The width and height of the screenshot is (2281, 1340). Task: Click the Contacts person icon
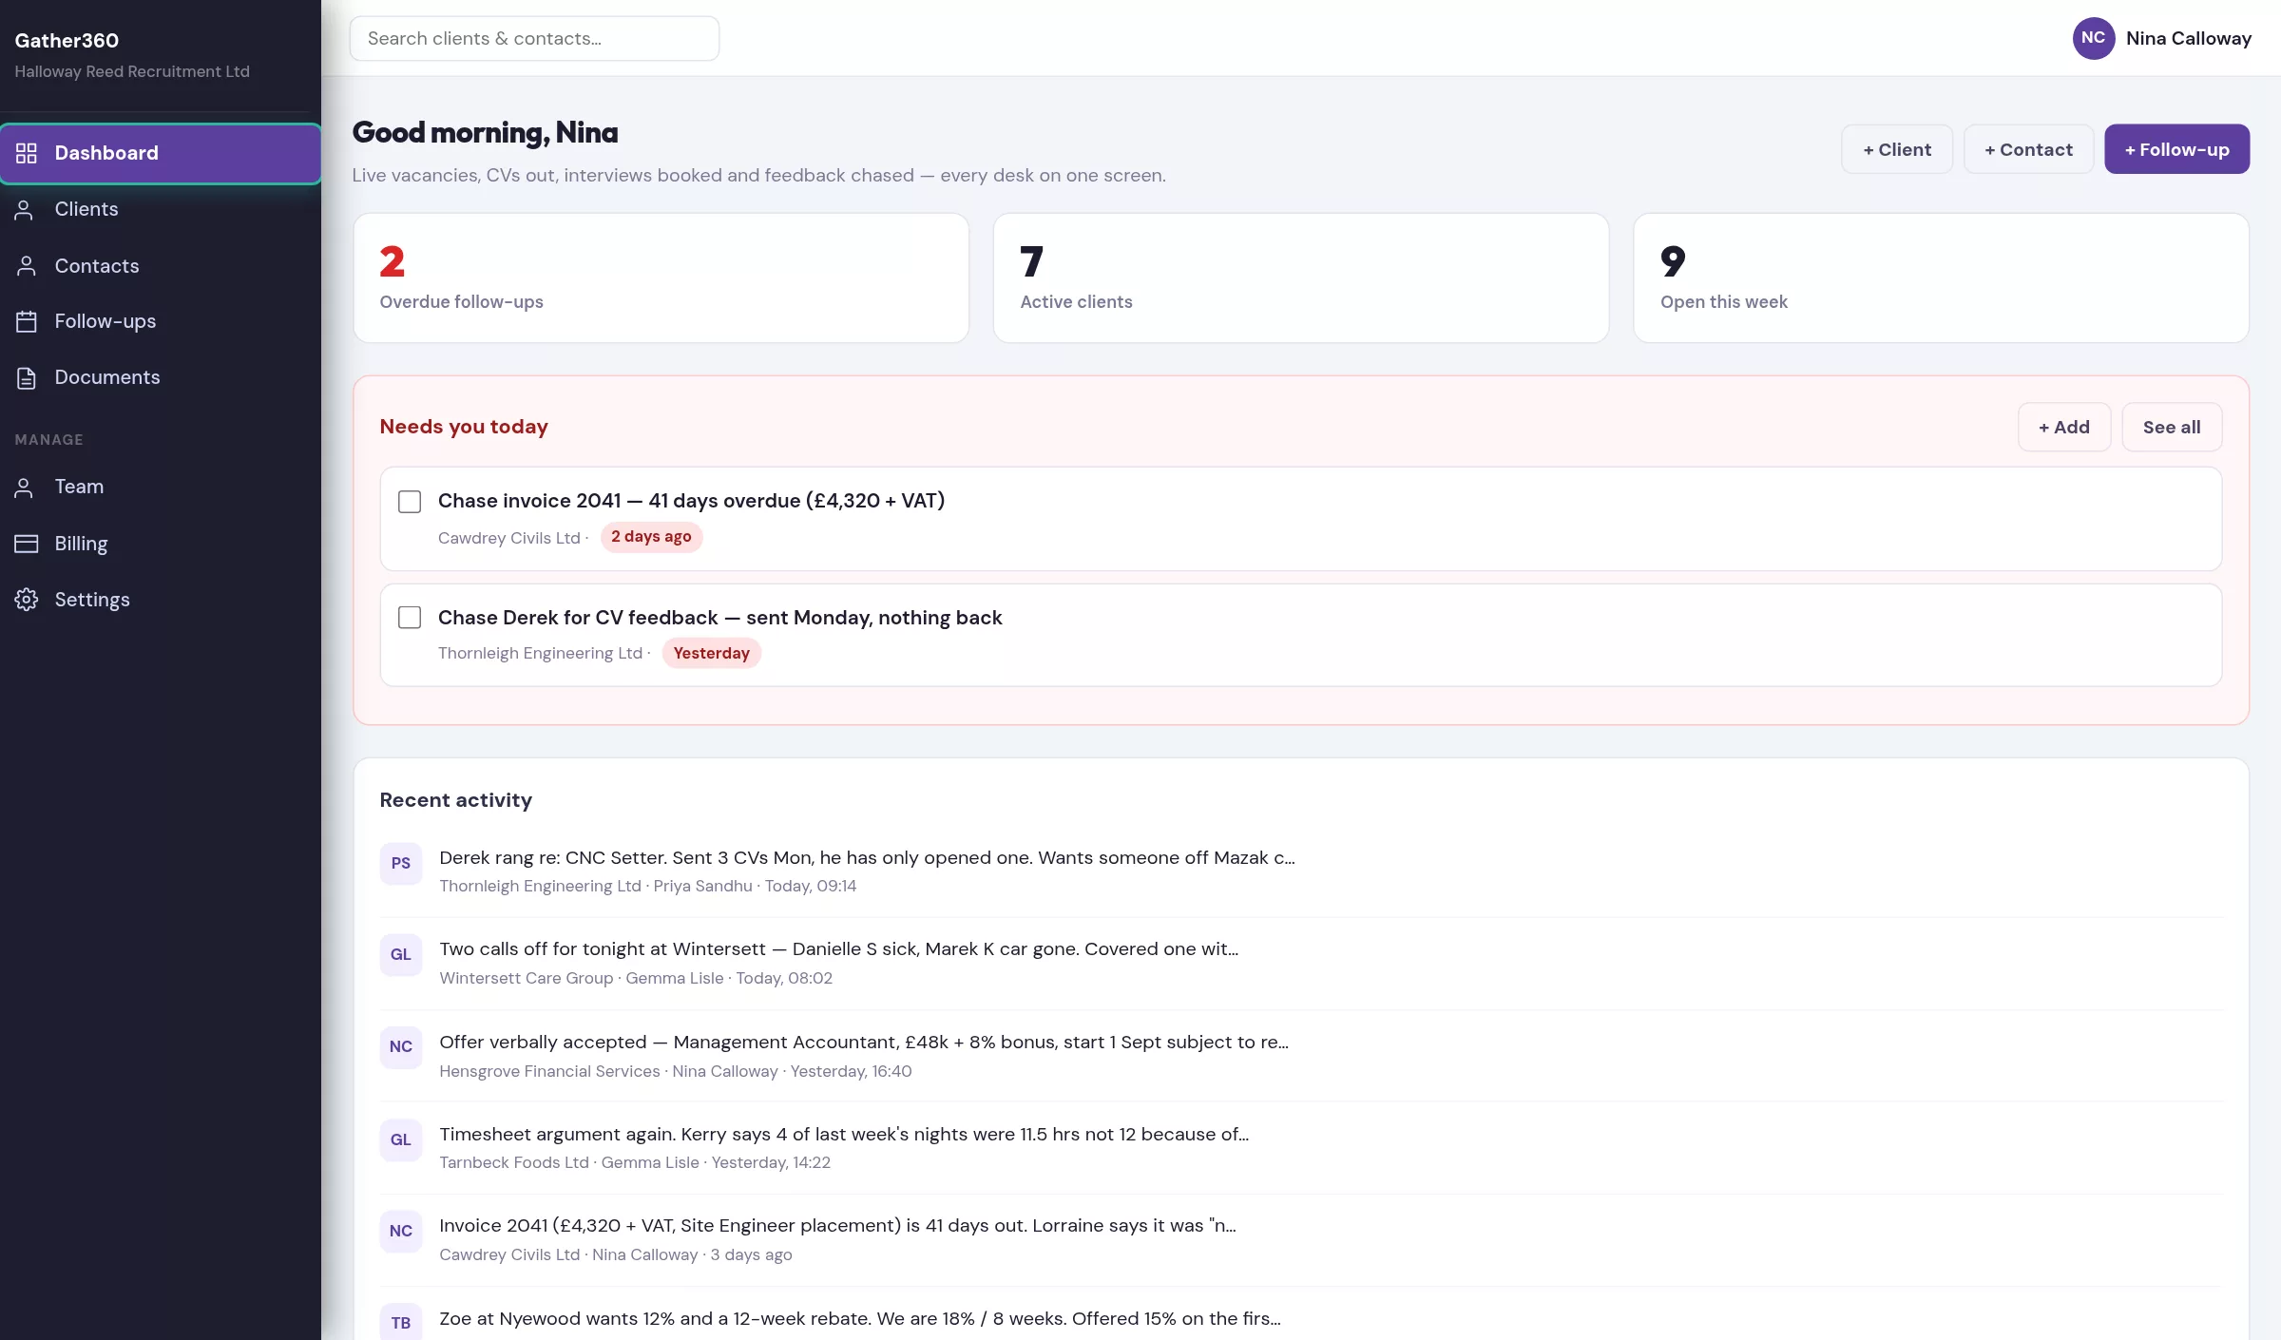tap(27, 266)
